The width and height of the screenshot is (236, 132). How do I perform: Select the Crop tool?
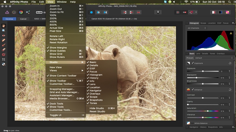pyautogui.click(x=4, y=60)
